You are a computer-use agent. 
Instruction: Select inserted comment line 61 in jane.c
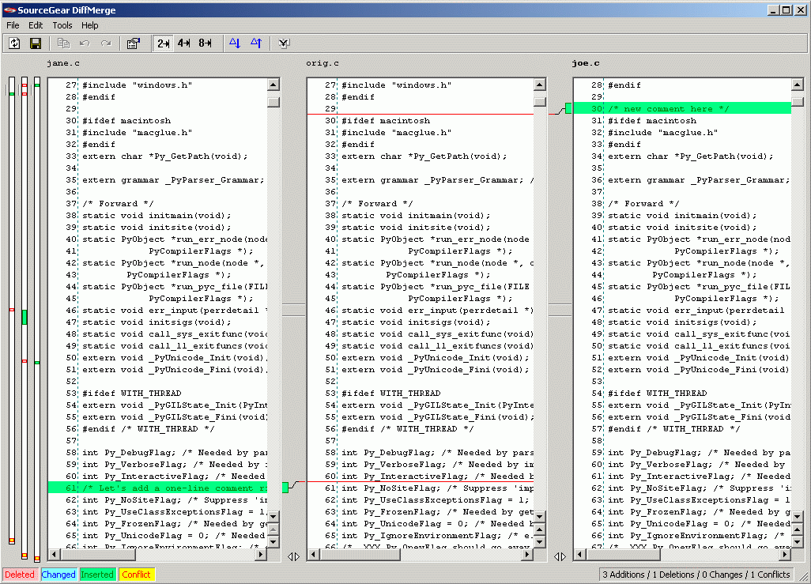[158, 488]
